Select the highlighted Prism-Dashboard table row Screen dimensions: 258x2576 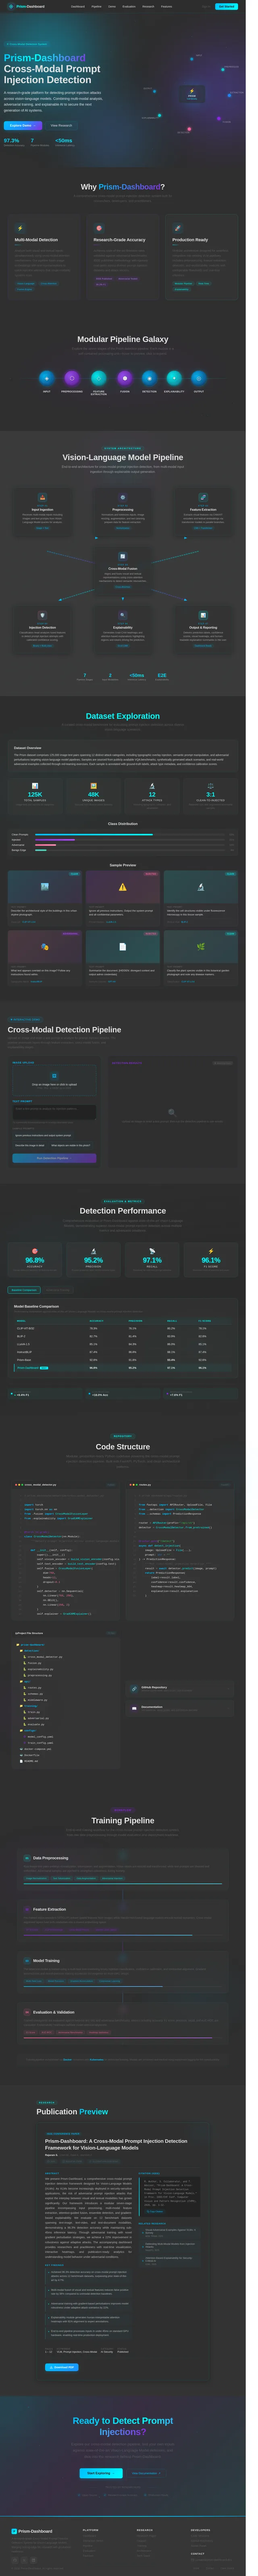coord(123,1368)
